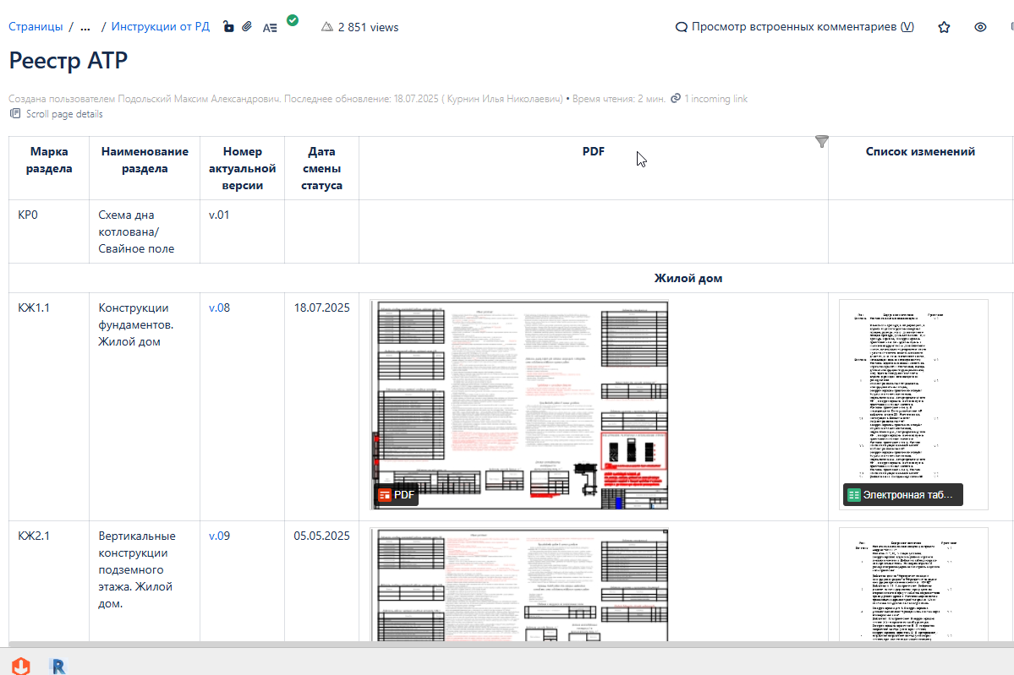This screenshot has height=675, width=1014.
Task: Open the Страницы breadcrumb link
Action: [36, 26]
